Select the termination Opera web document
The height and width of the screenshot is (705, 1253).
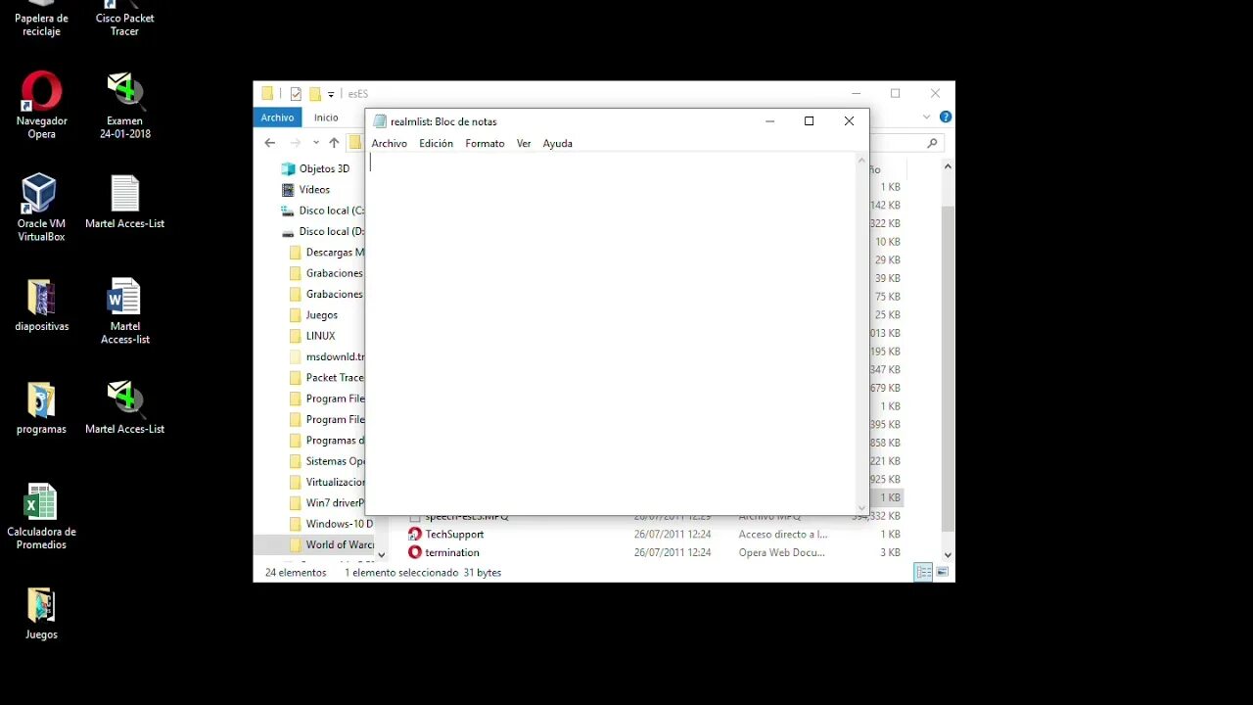[x=452, y=552]
